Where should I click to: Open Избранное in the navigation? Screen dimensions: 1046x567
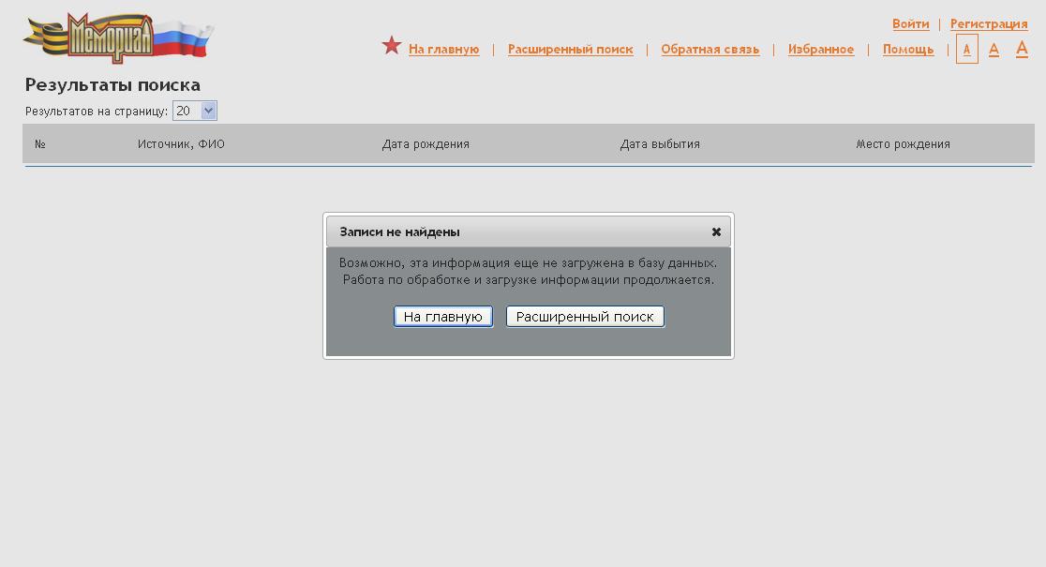820,50
